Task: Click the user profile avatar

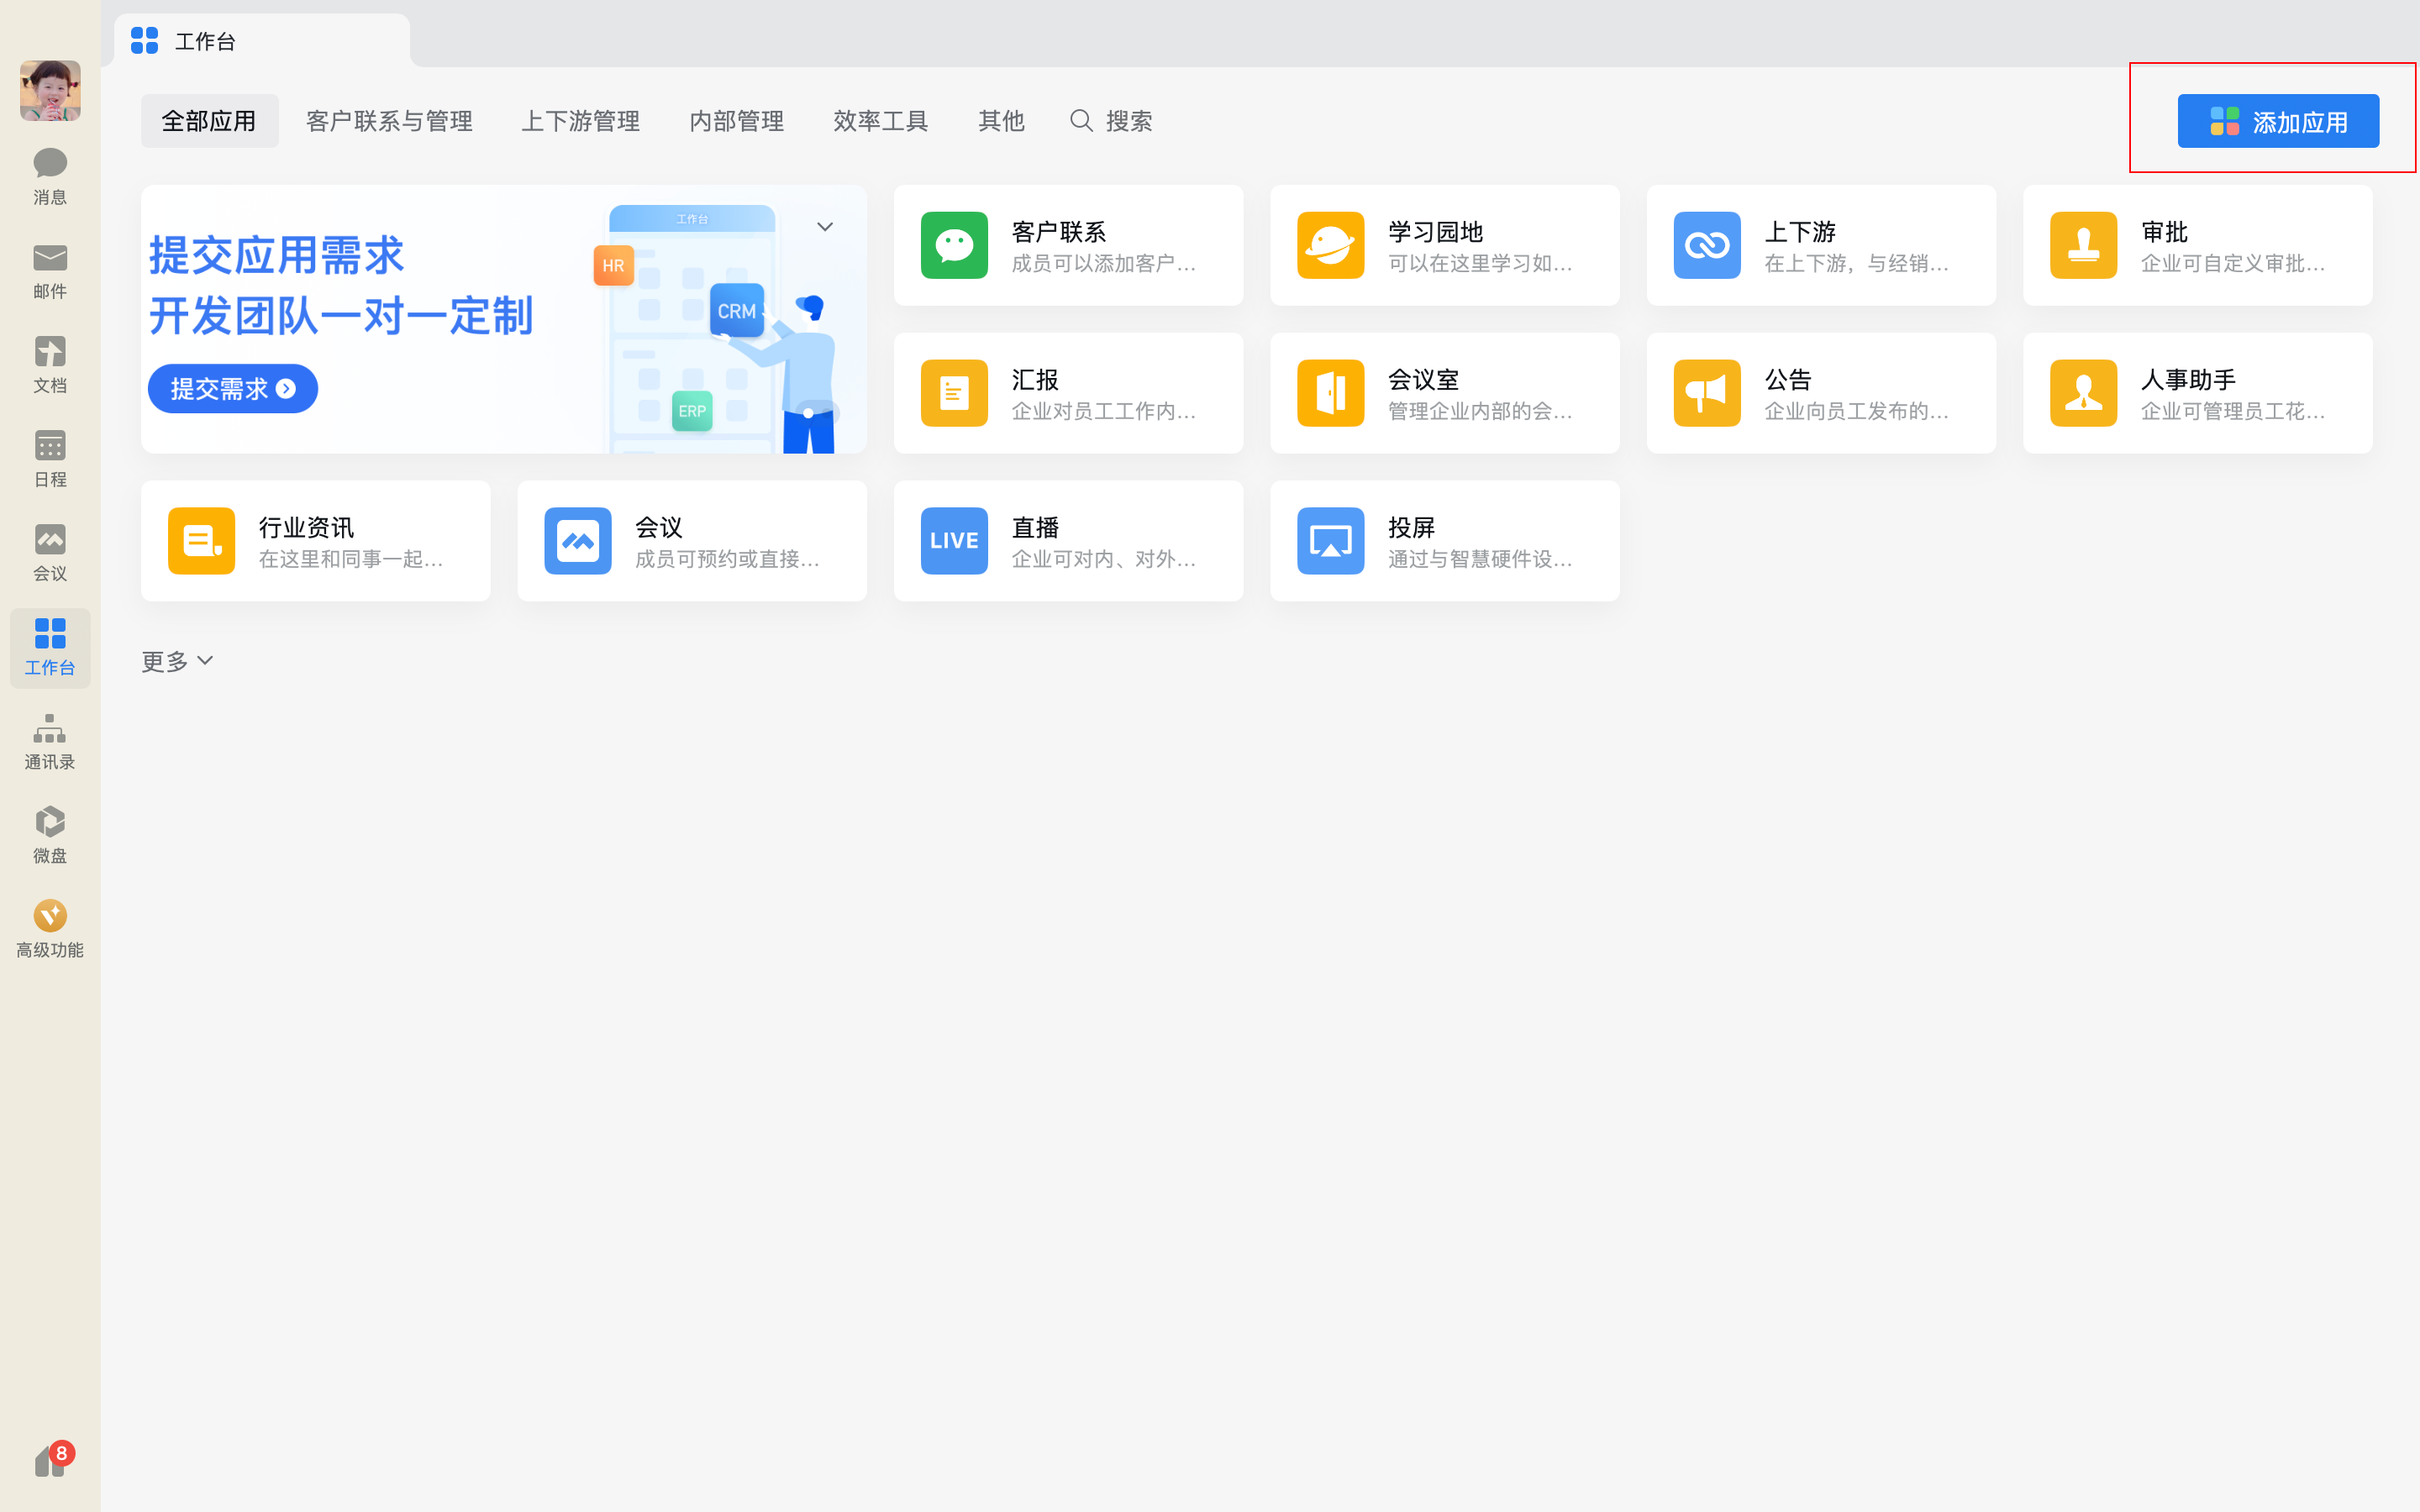Action: click(x=50, y=91)
